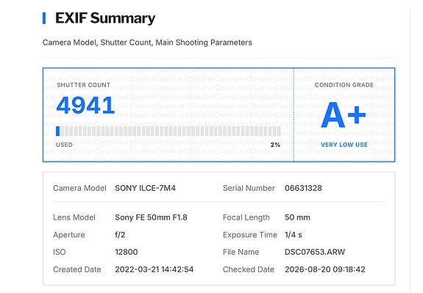Click the Serial Number label
Viewport: 423px width, 293px height.
249,188
